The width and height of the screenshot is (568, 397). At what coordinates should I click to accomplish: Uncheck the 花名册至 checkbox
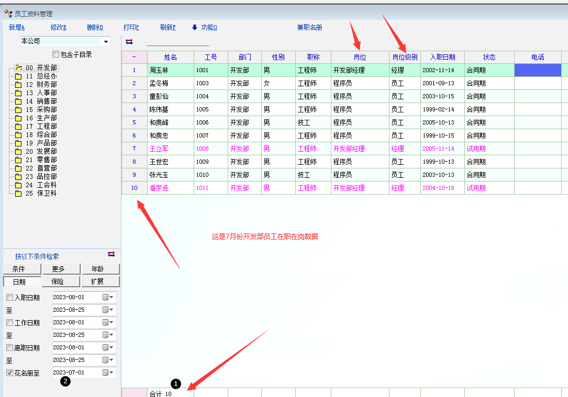point(10,373)
